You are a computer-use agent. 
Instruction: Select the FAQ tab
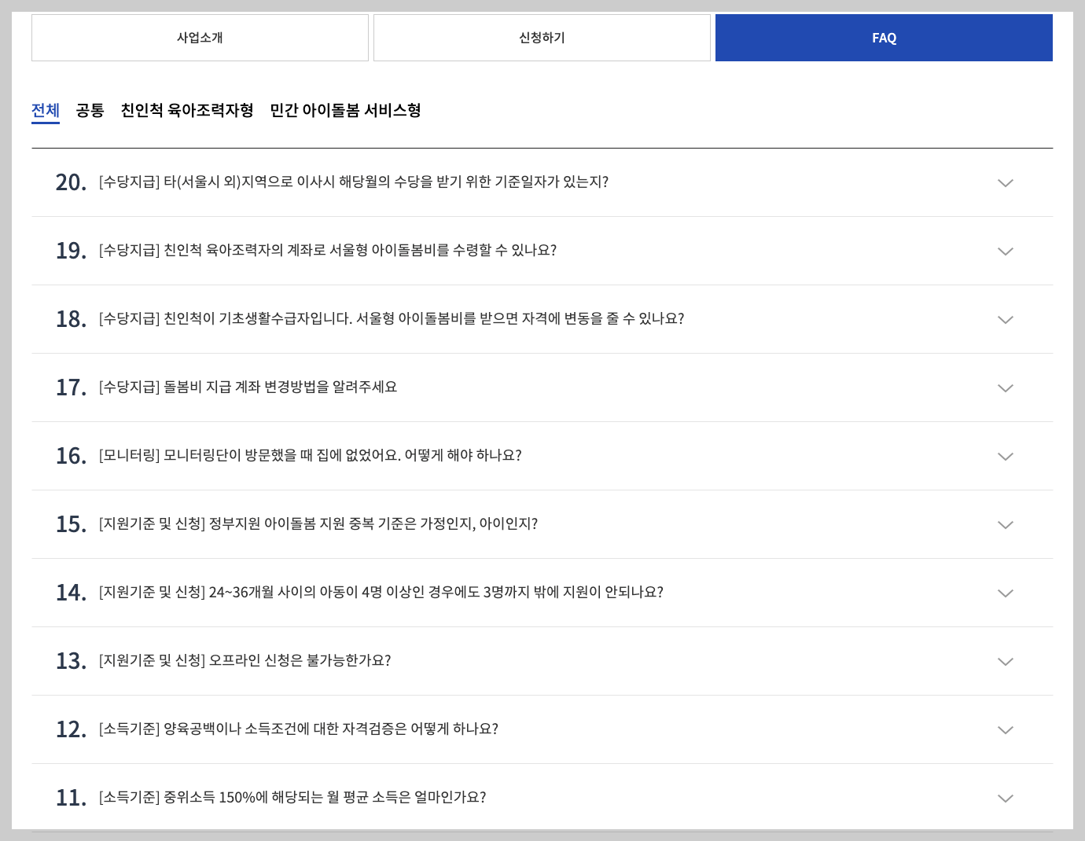(884, 37)
